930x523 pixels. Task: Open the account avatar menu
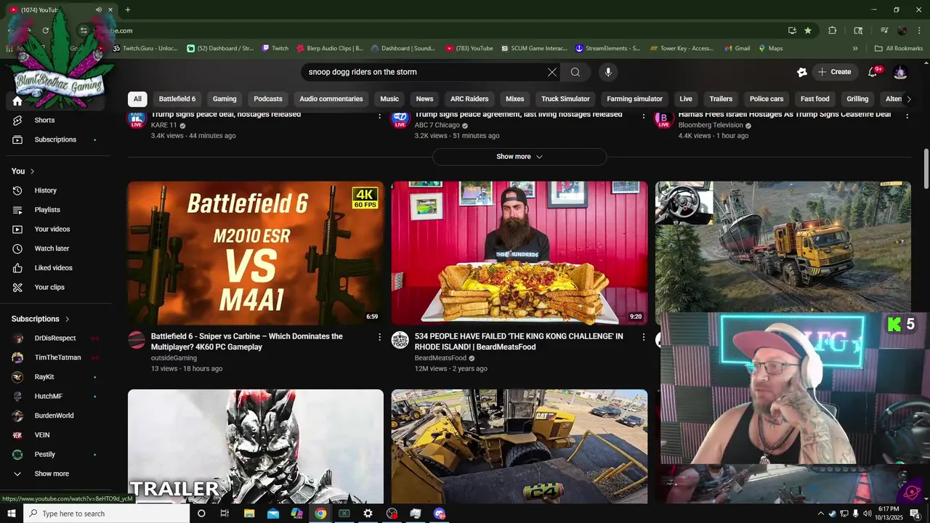[900, 72]
